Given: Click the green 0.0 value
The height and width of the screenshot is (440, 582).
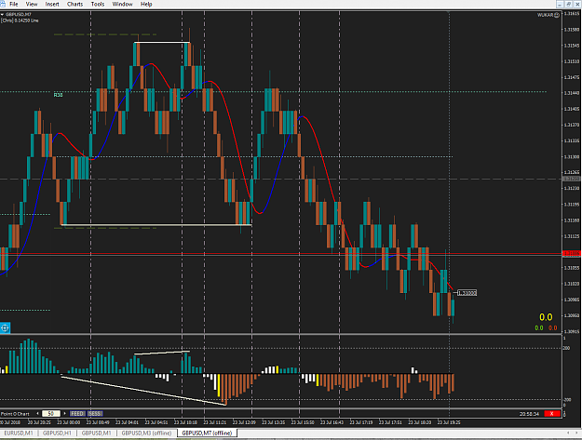Looking at the screenshot, I should tap(539, 328).
